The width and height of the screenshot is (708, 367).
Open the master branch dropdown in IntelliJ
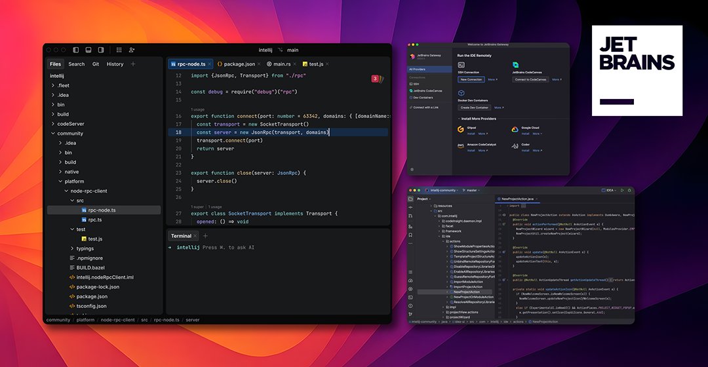[x=472, y=191]
